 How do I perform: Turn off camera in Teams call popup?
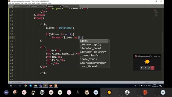point(142,68)
